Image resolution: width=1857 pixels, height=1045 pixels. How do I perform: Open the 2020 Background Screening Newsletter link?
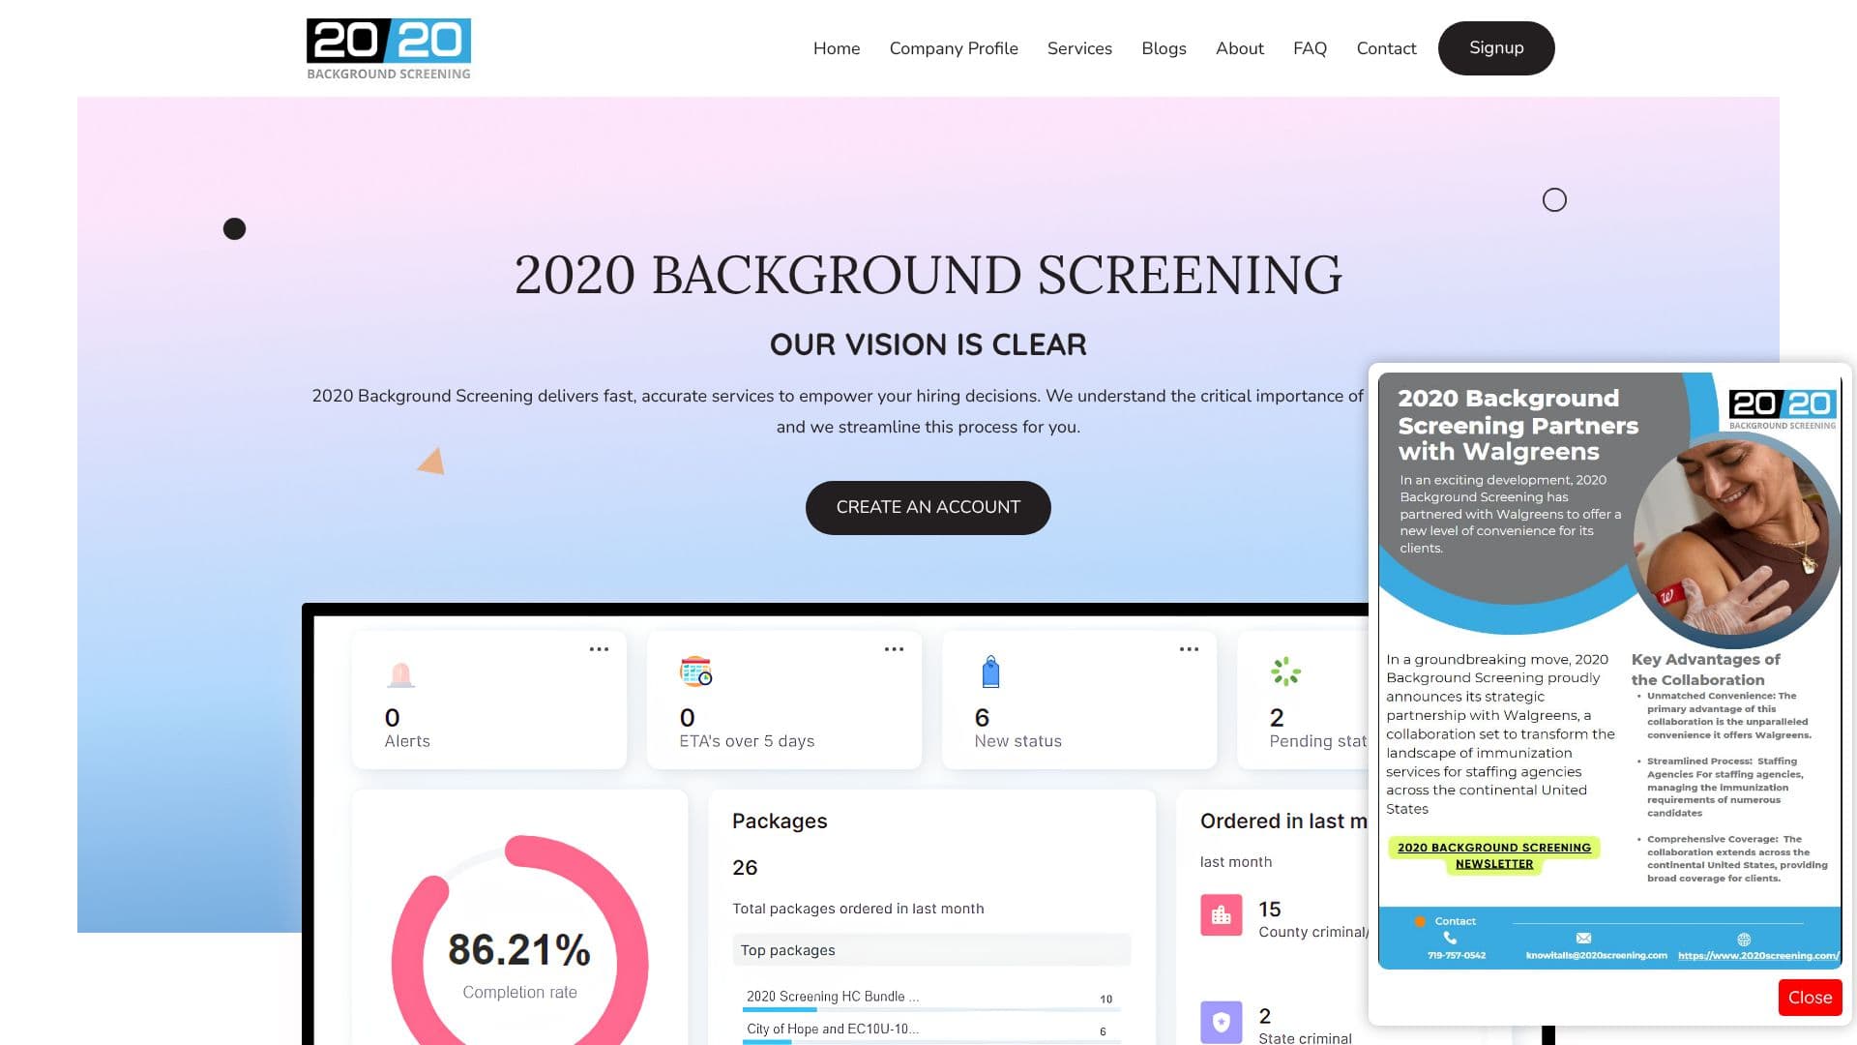click(x=1494, y=855)
